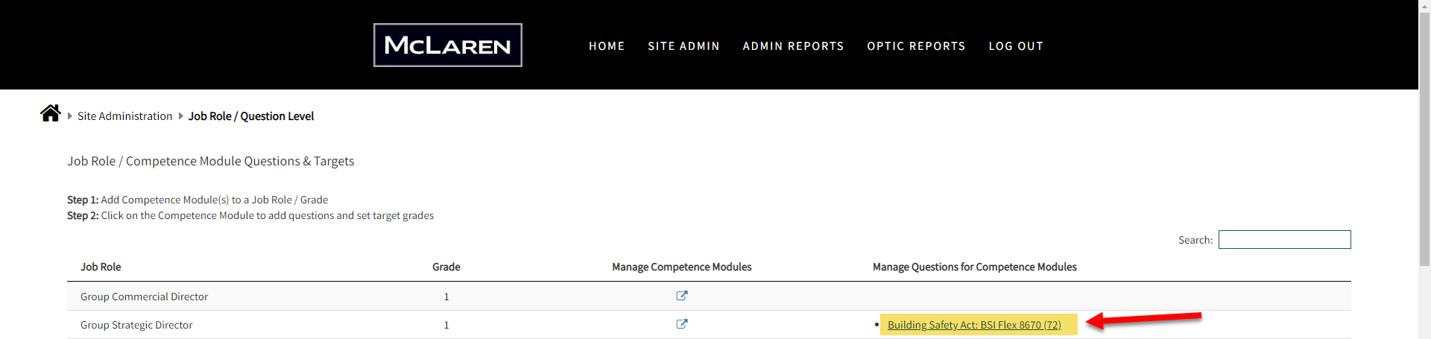Sort the table by the Job Role column
Viewport: 1431px width, 339px height.
[x=101, y=267]
